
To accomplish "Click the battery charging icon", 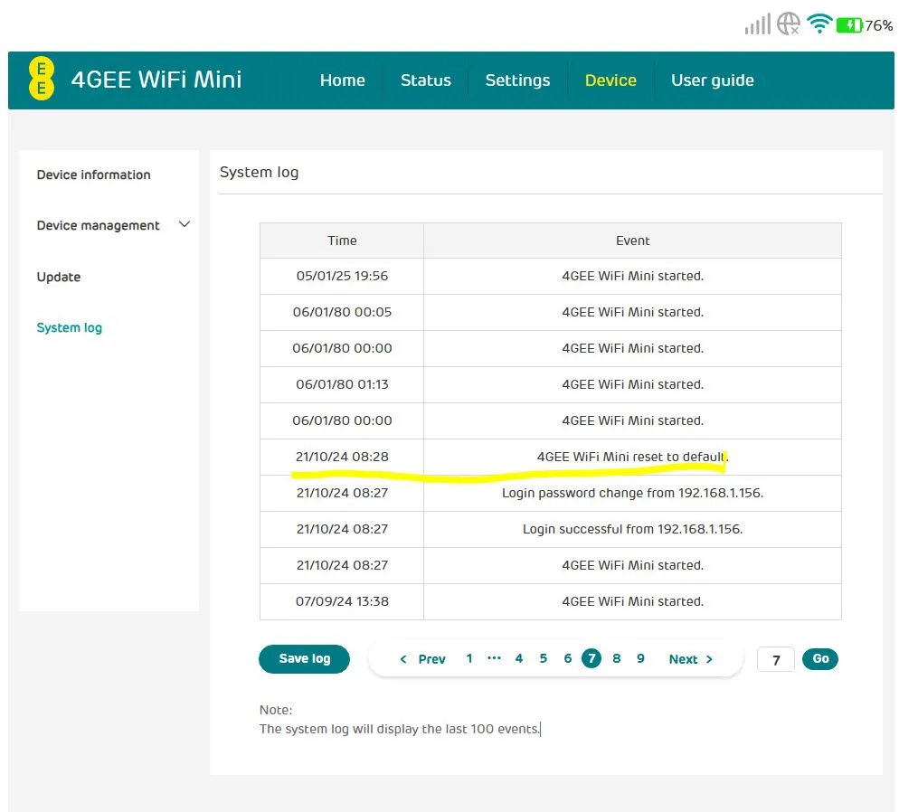I will (849, 25).
